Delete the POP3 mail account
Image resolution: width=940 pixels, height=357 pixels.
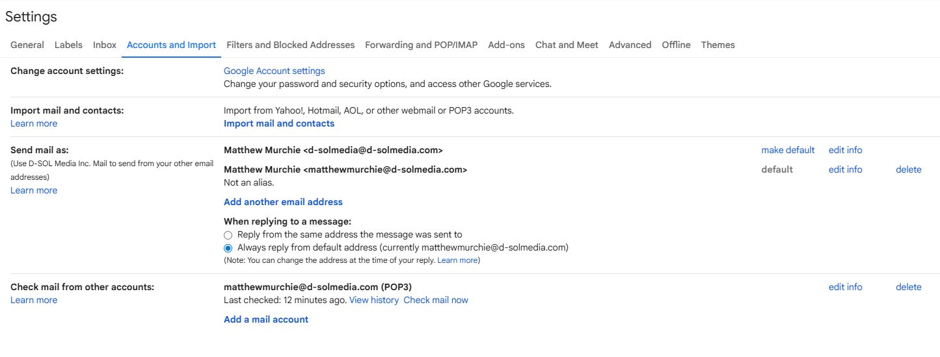click(x=908, y=287)
